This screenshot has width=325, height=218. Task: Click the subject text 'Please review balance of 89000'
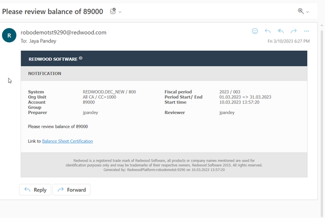[52, 11]
